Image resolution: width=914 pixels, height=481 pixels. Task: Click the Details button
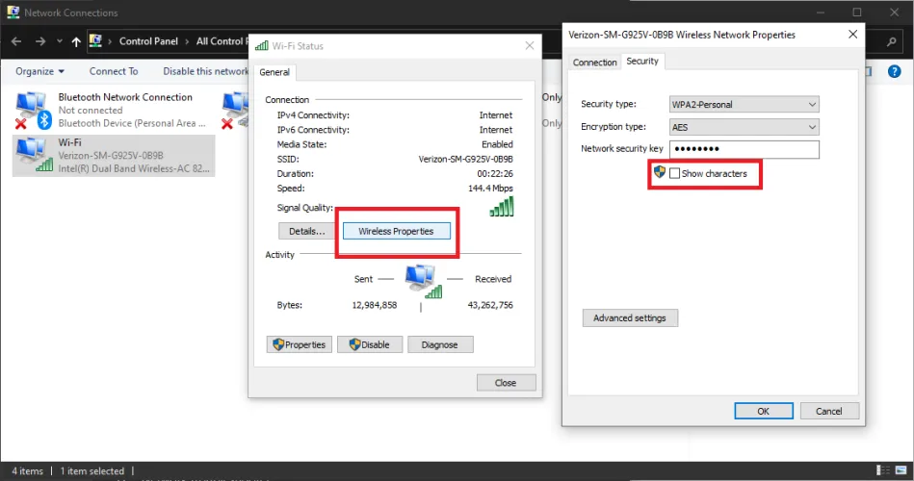(x=307, y=231)
